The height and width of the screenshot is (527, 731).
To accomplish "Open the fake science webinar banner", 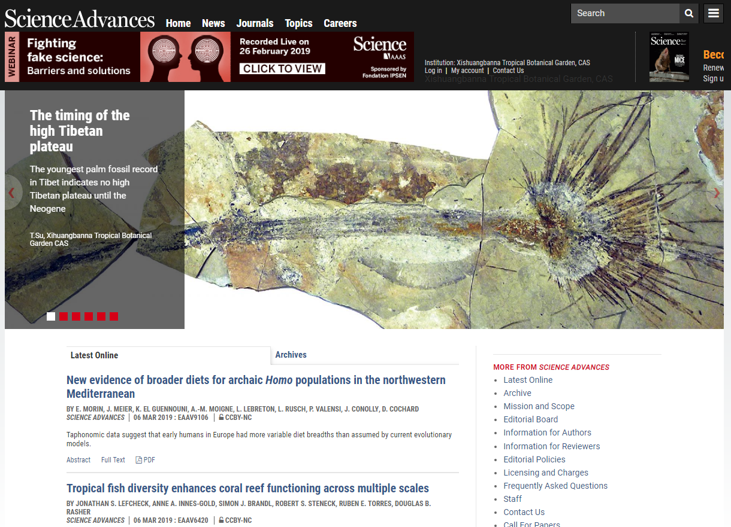I will pyautogui.click(x=209, y=57).
